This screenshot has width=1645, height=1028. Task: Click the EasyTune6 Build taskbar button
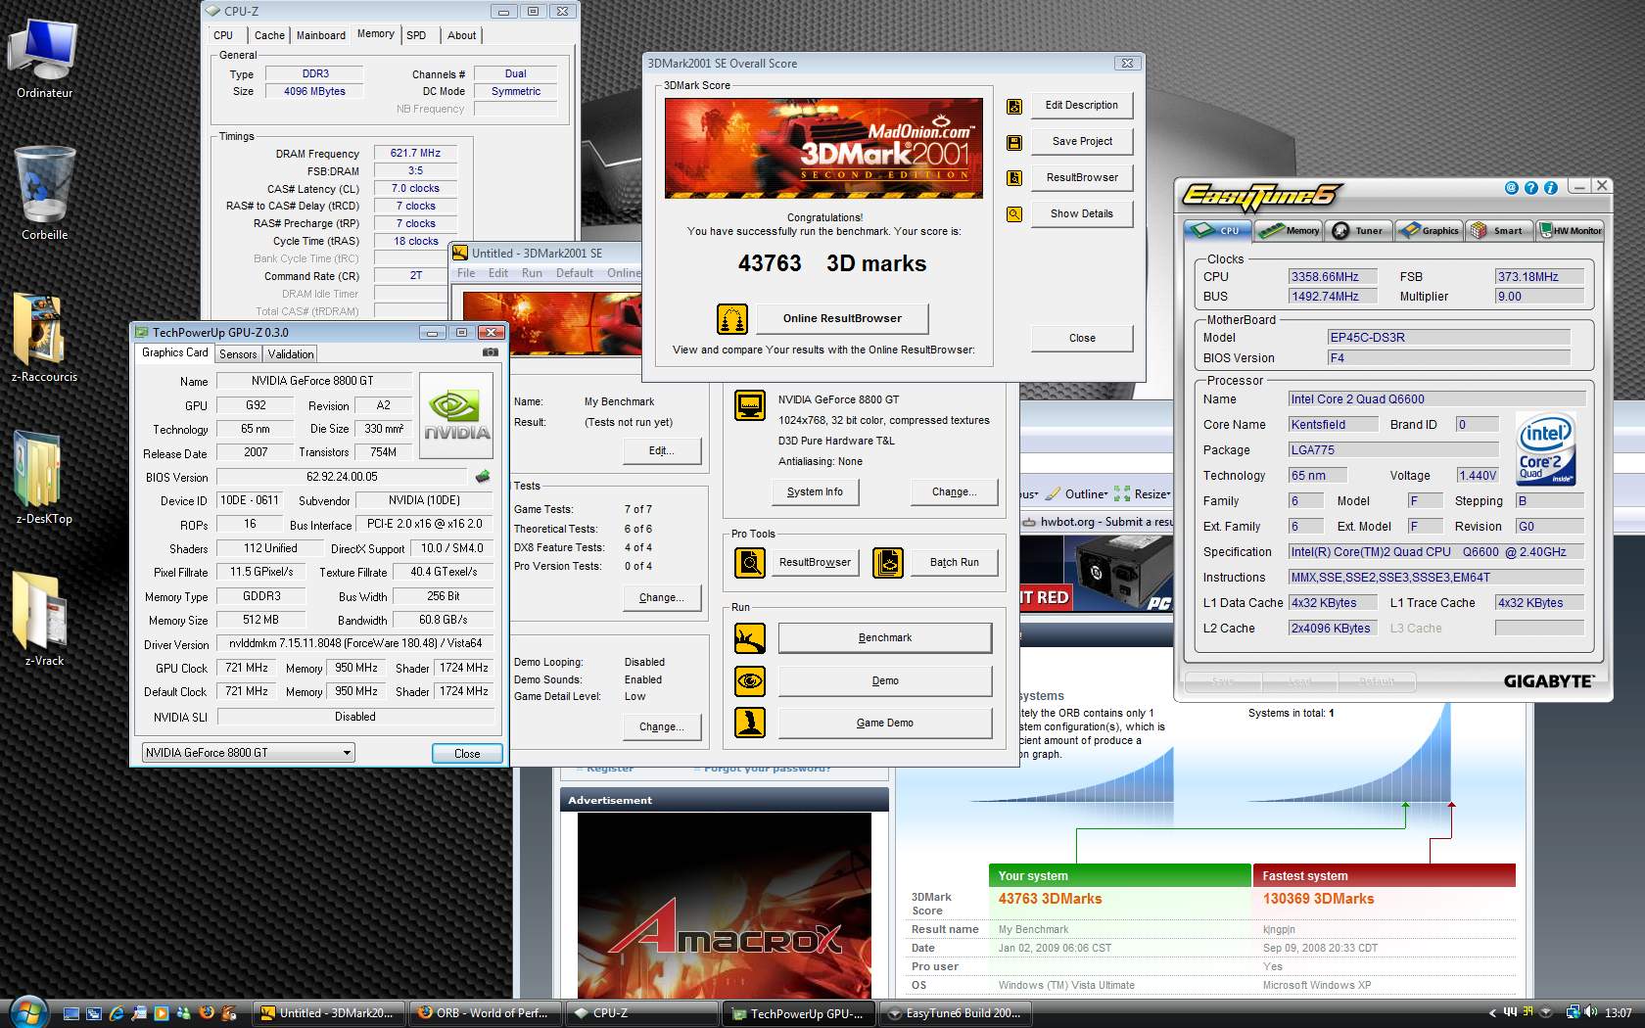pos(955,1013)
